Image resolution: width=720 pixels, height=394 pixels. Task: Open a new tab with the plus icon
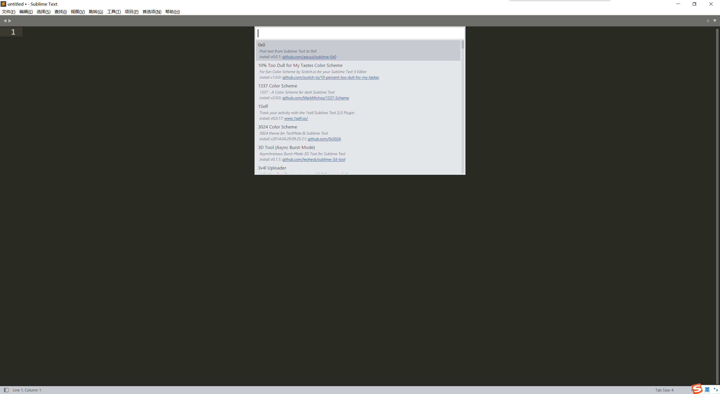[708, 21]
